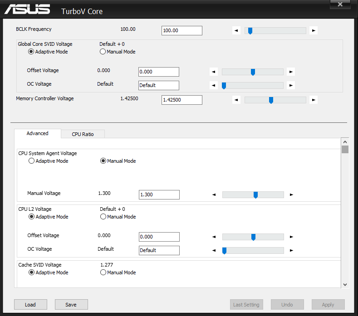Viewport: 358px width, 316px height.
Task: Click the BCLK Frequency input field
Action: pyautogui.click(x=181, y=30)
